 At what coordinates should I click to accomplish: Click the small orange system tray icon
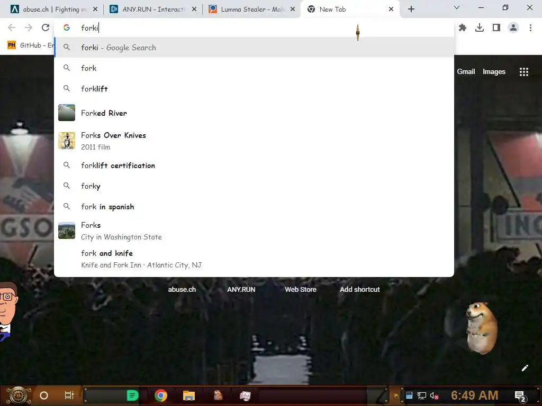396,396
